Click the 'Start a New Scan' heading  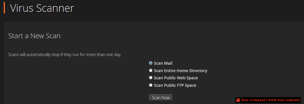click(x=35, y=36)
